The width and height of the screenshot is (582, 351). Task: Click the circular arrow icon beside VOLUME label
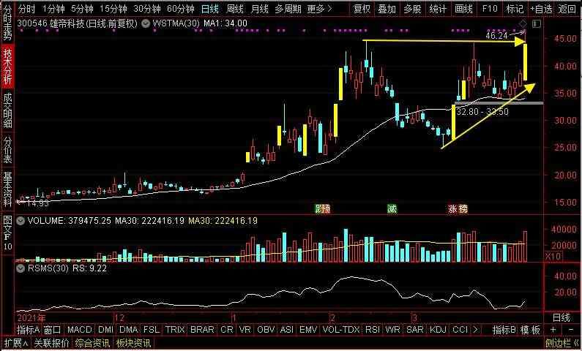pos(20,220)
